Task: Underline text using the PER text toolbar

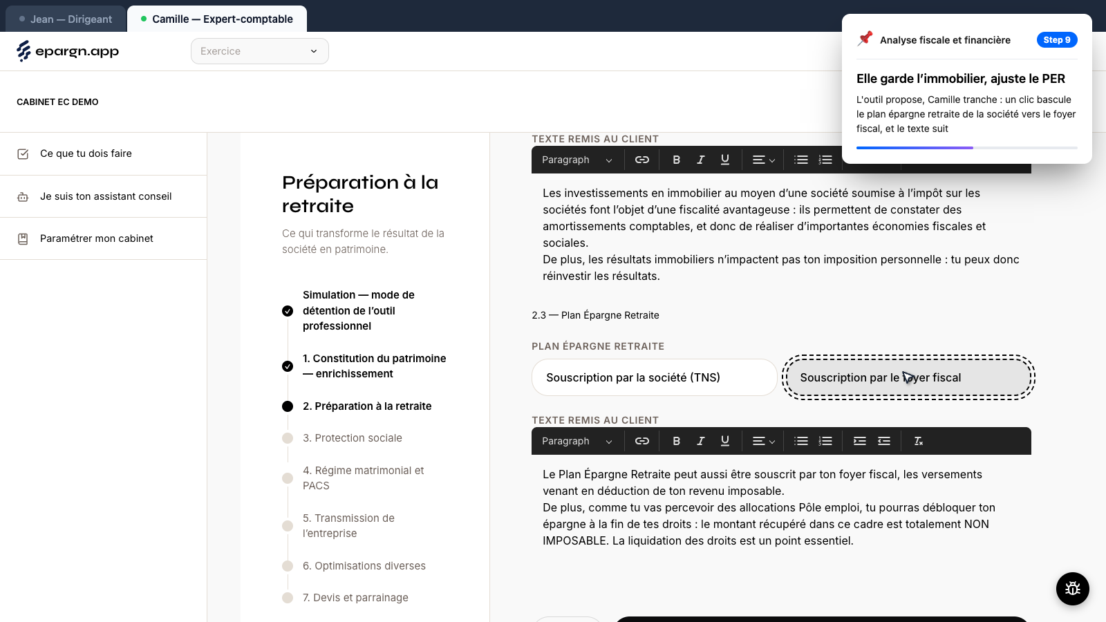Action: click(725, 441)
